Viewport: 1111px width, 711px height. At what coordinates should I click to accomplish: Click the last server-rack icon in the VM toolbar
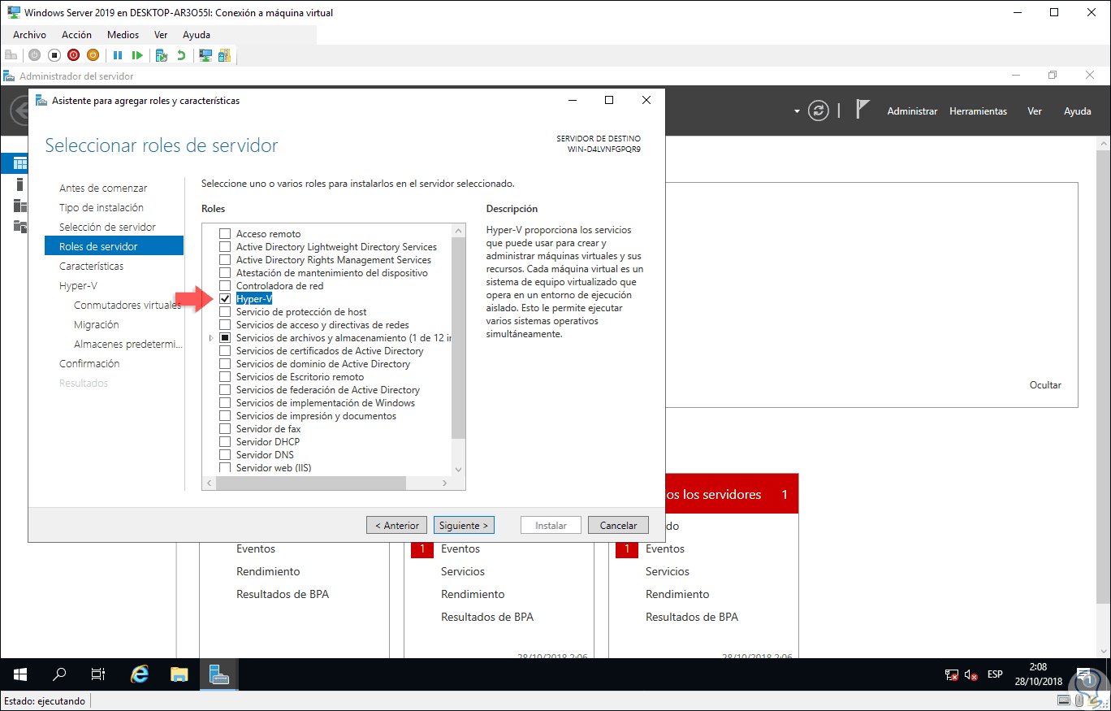pyautogui.click(x=224, y=55)
